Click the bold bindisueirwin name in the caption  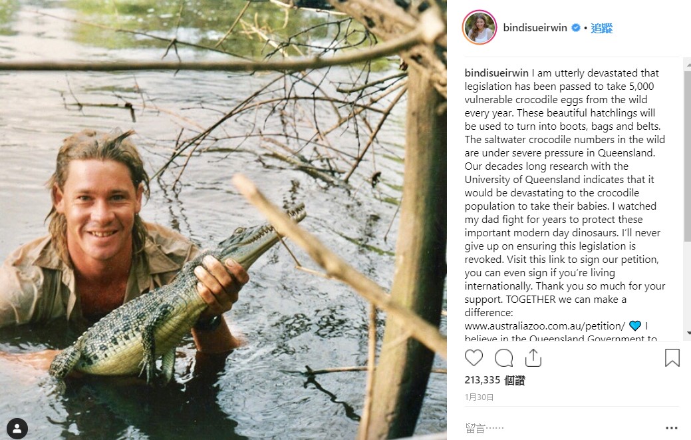[496, 73]
